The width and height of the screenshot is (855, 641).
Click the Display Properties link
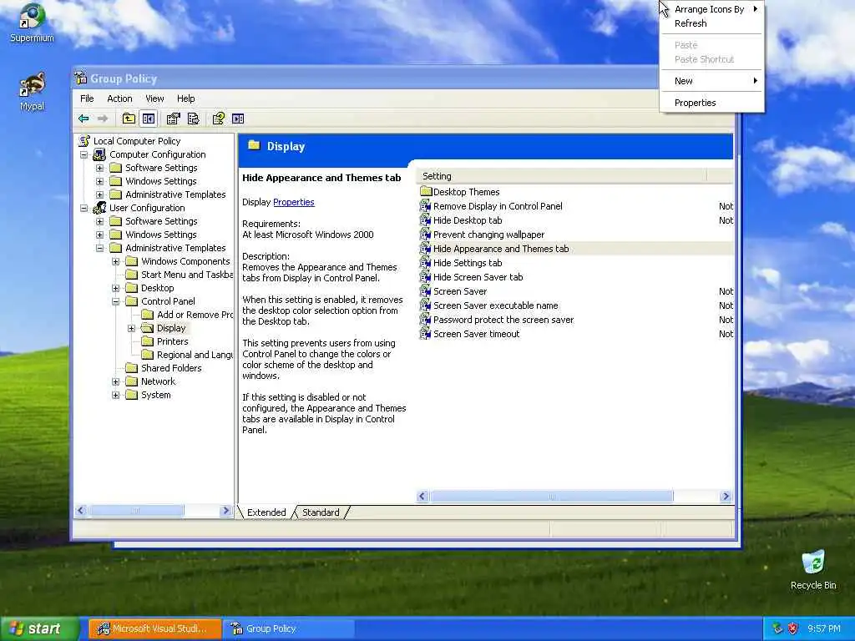coord(293,202)
